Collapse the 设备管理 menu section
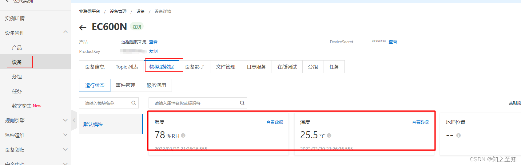Screen dimensions: 521x165 [x=65, y=32]
